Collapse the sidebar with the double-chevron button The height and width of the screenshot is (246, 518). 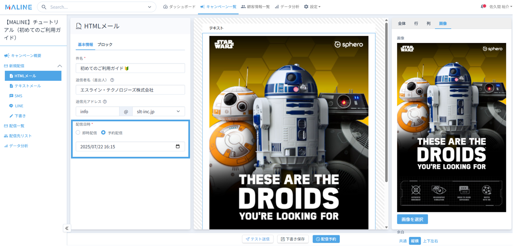click(x=67, y=228)
